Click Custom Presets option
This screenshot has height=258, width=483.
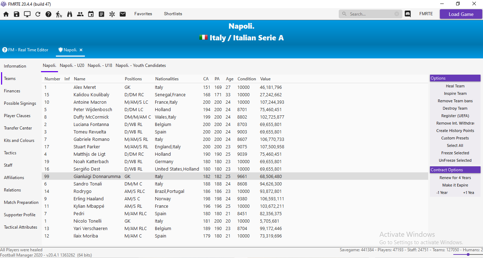coord(455,138)
